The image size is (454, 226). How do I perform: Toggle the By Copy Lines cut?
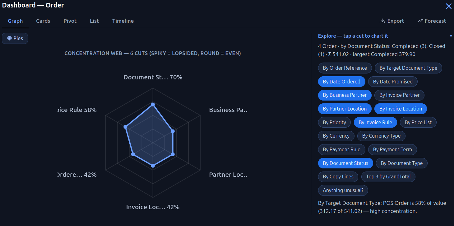coord(338,177)
